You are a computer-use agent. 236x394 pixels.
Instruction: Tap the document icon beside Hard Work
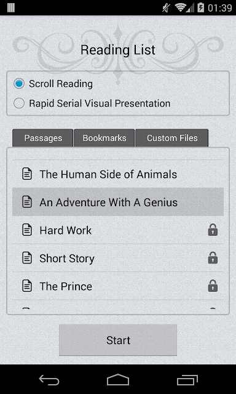[27, 230]
